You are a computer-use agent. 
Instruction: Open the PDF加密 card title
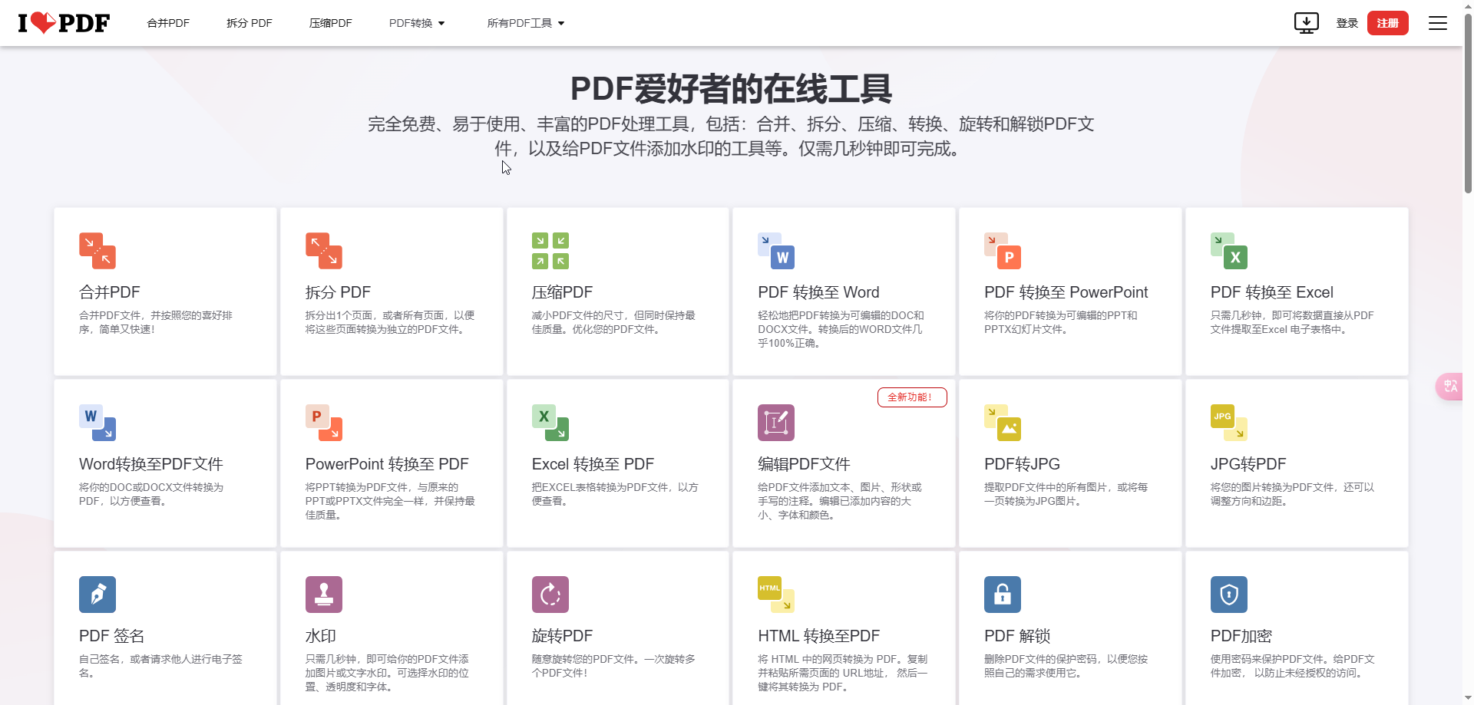[1241, 636]
